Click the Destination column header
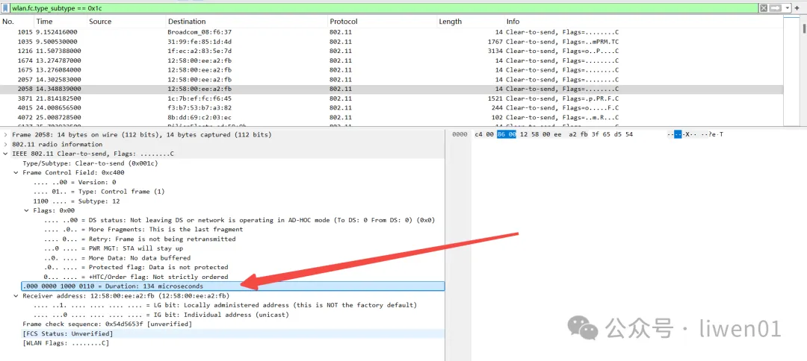Image resolution: width=807 pixels, height=361 pixels. tap(187, 22)
